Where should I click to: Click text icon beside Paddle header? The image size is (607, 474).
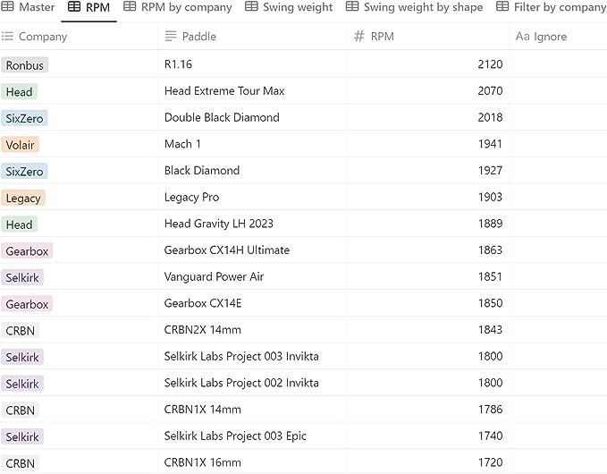coord(171,36)
